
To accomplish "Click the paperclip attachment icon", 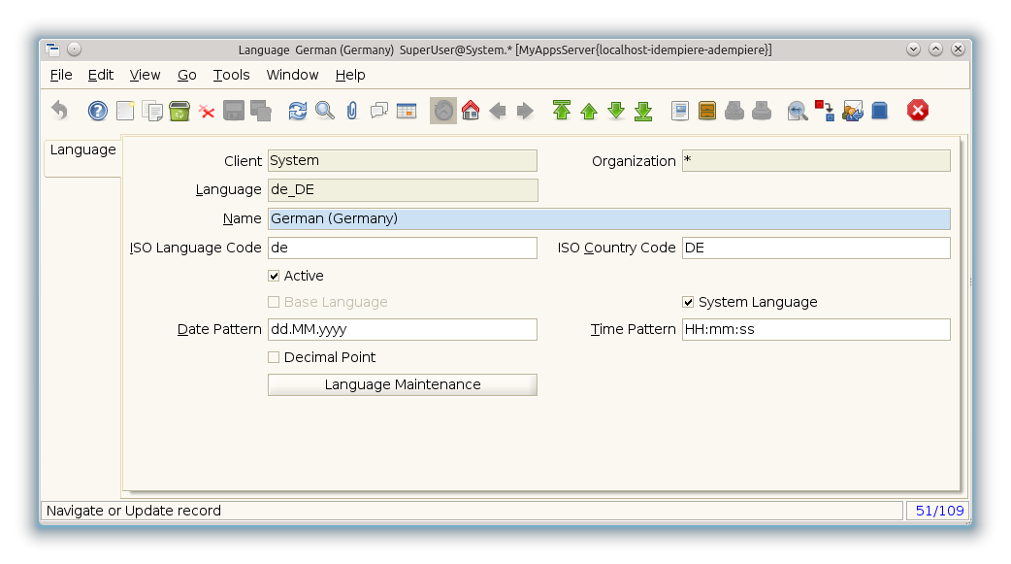I will (x=352, y=111).
